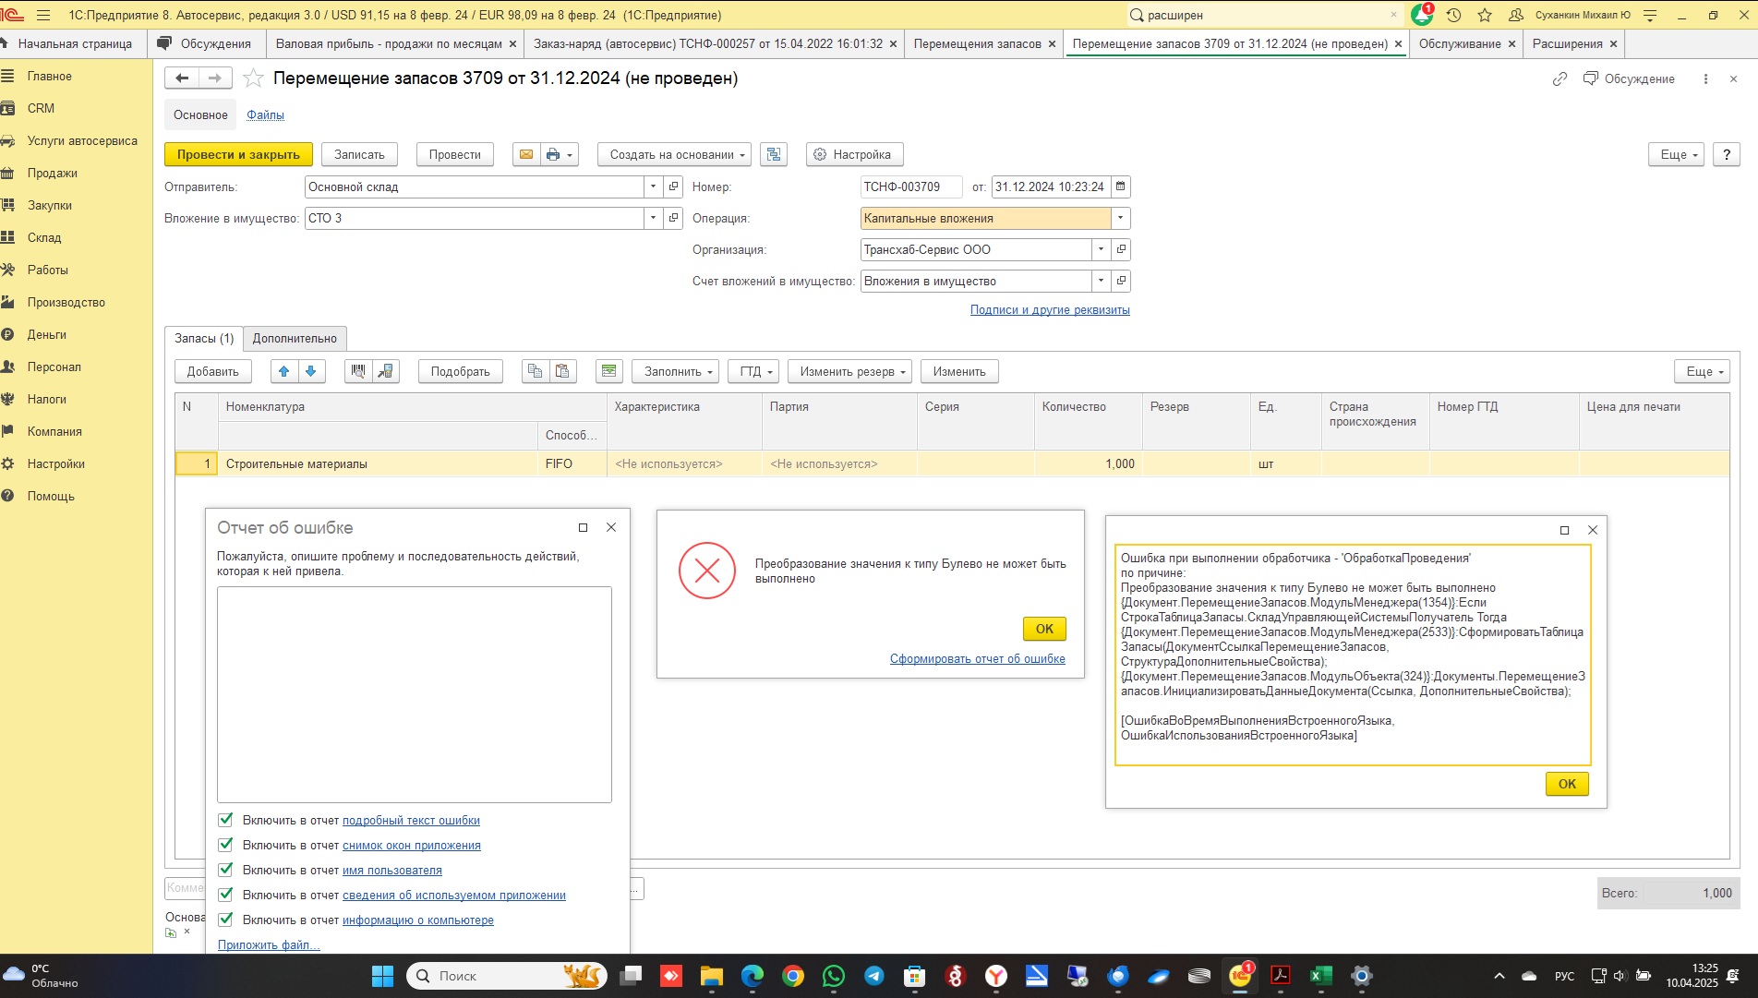Switch to Дополнительно tab

(295, 338)
